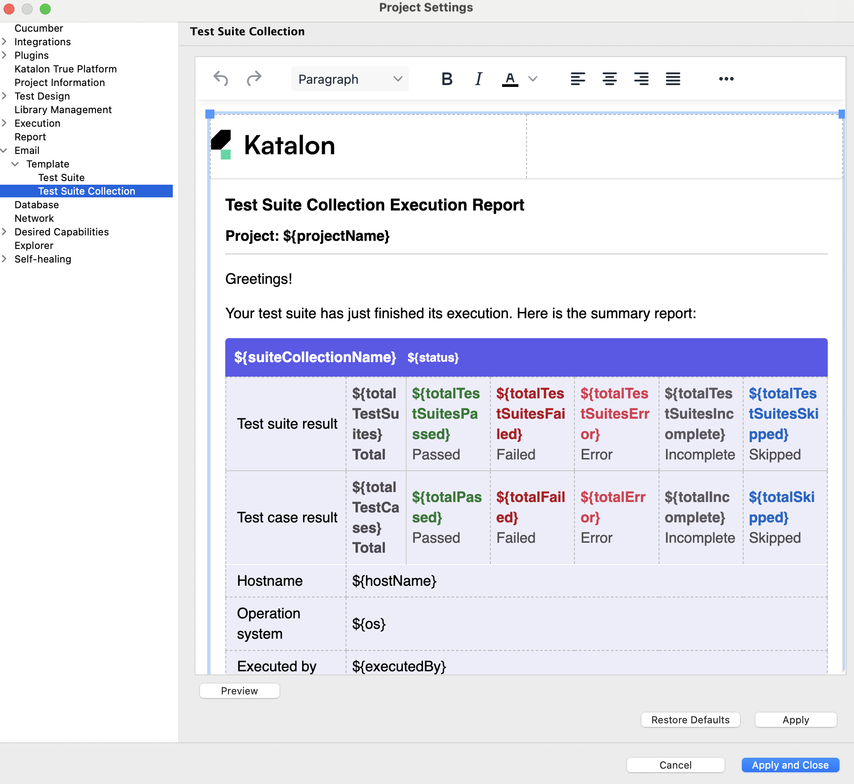Expand the Self-healing node
This screenshot has width=854, height=784.
tap(4, 259)
